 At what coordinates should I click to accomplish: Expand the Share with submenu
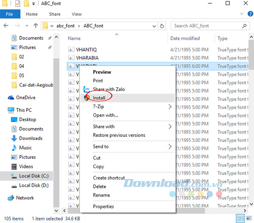(x=127, y=127)
